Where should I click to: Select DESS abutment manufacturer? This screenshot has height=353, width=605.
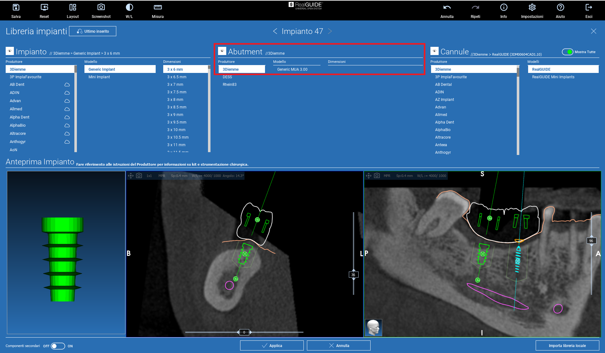click(227, 77)
